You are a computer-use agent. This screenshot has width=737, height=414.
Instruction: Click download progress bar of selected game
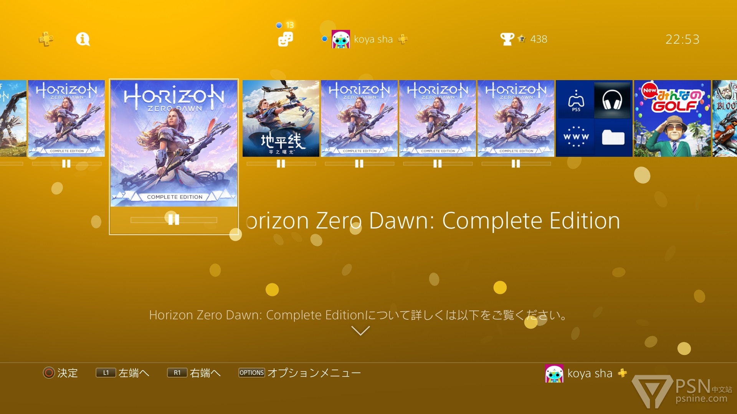pos(174,220)
